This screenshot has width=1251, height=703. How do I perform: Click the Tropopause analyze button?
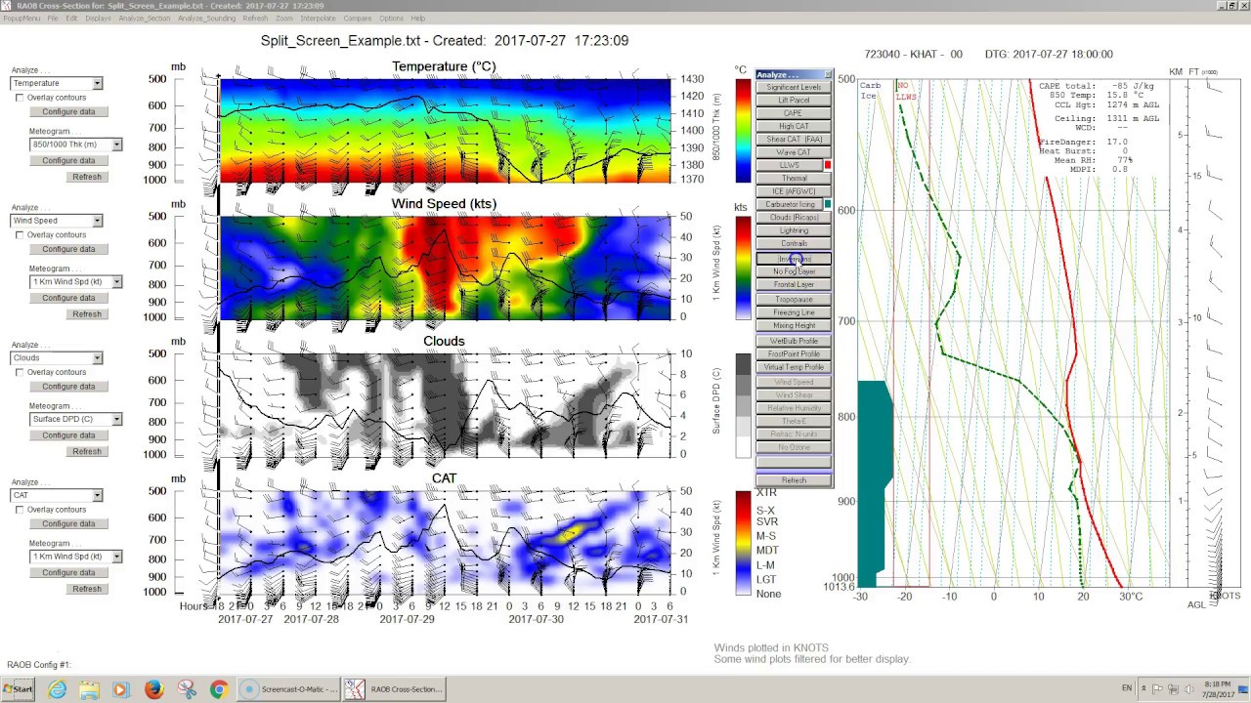[x=794, y=299]
